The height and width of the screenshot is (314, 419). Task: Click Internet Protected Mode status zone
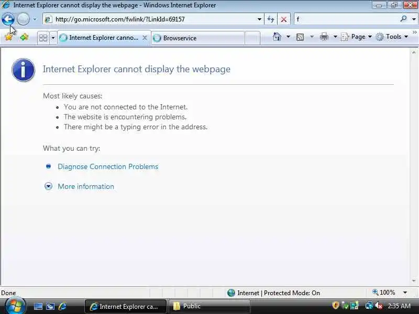[x=273, y=293]
